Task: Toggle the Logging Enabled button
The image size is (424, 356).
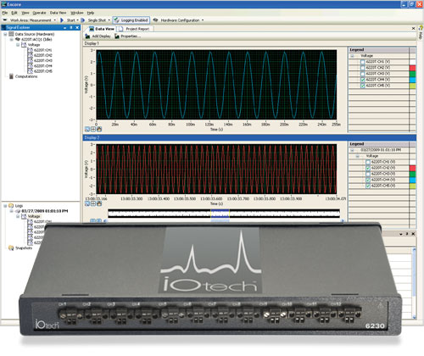Action: [x=131, y=20]
